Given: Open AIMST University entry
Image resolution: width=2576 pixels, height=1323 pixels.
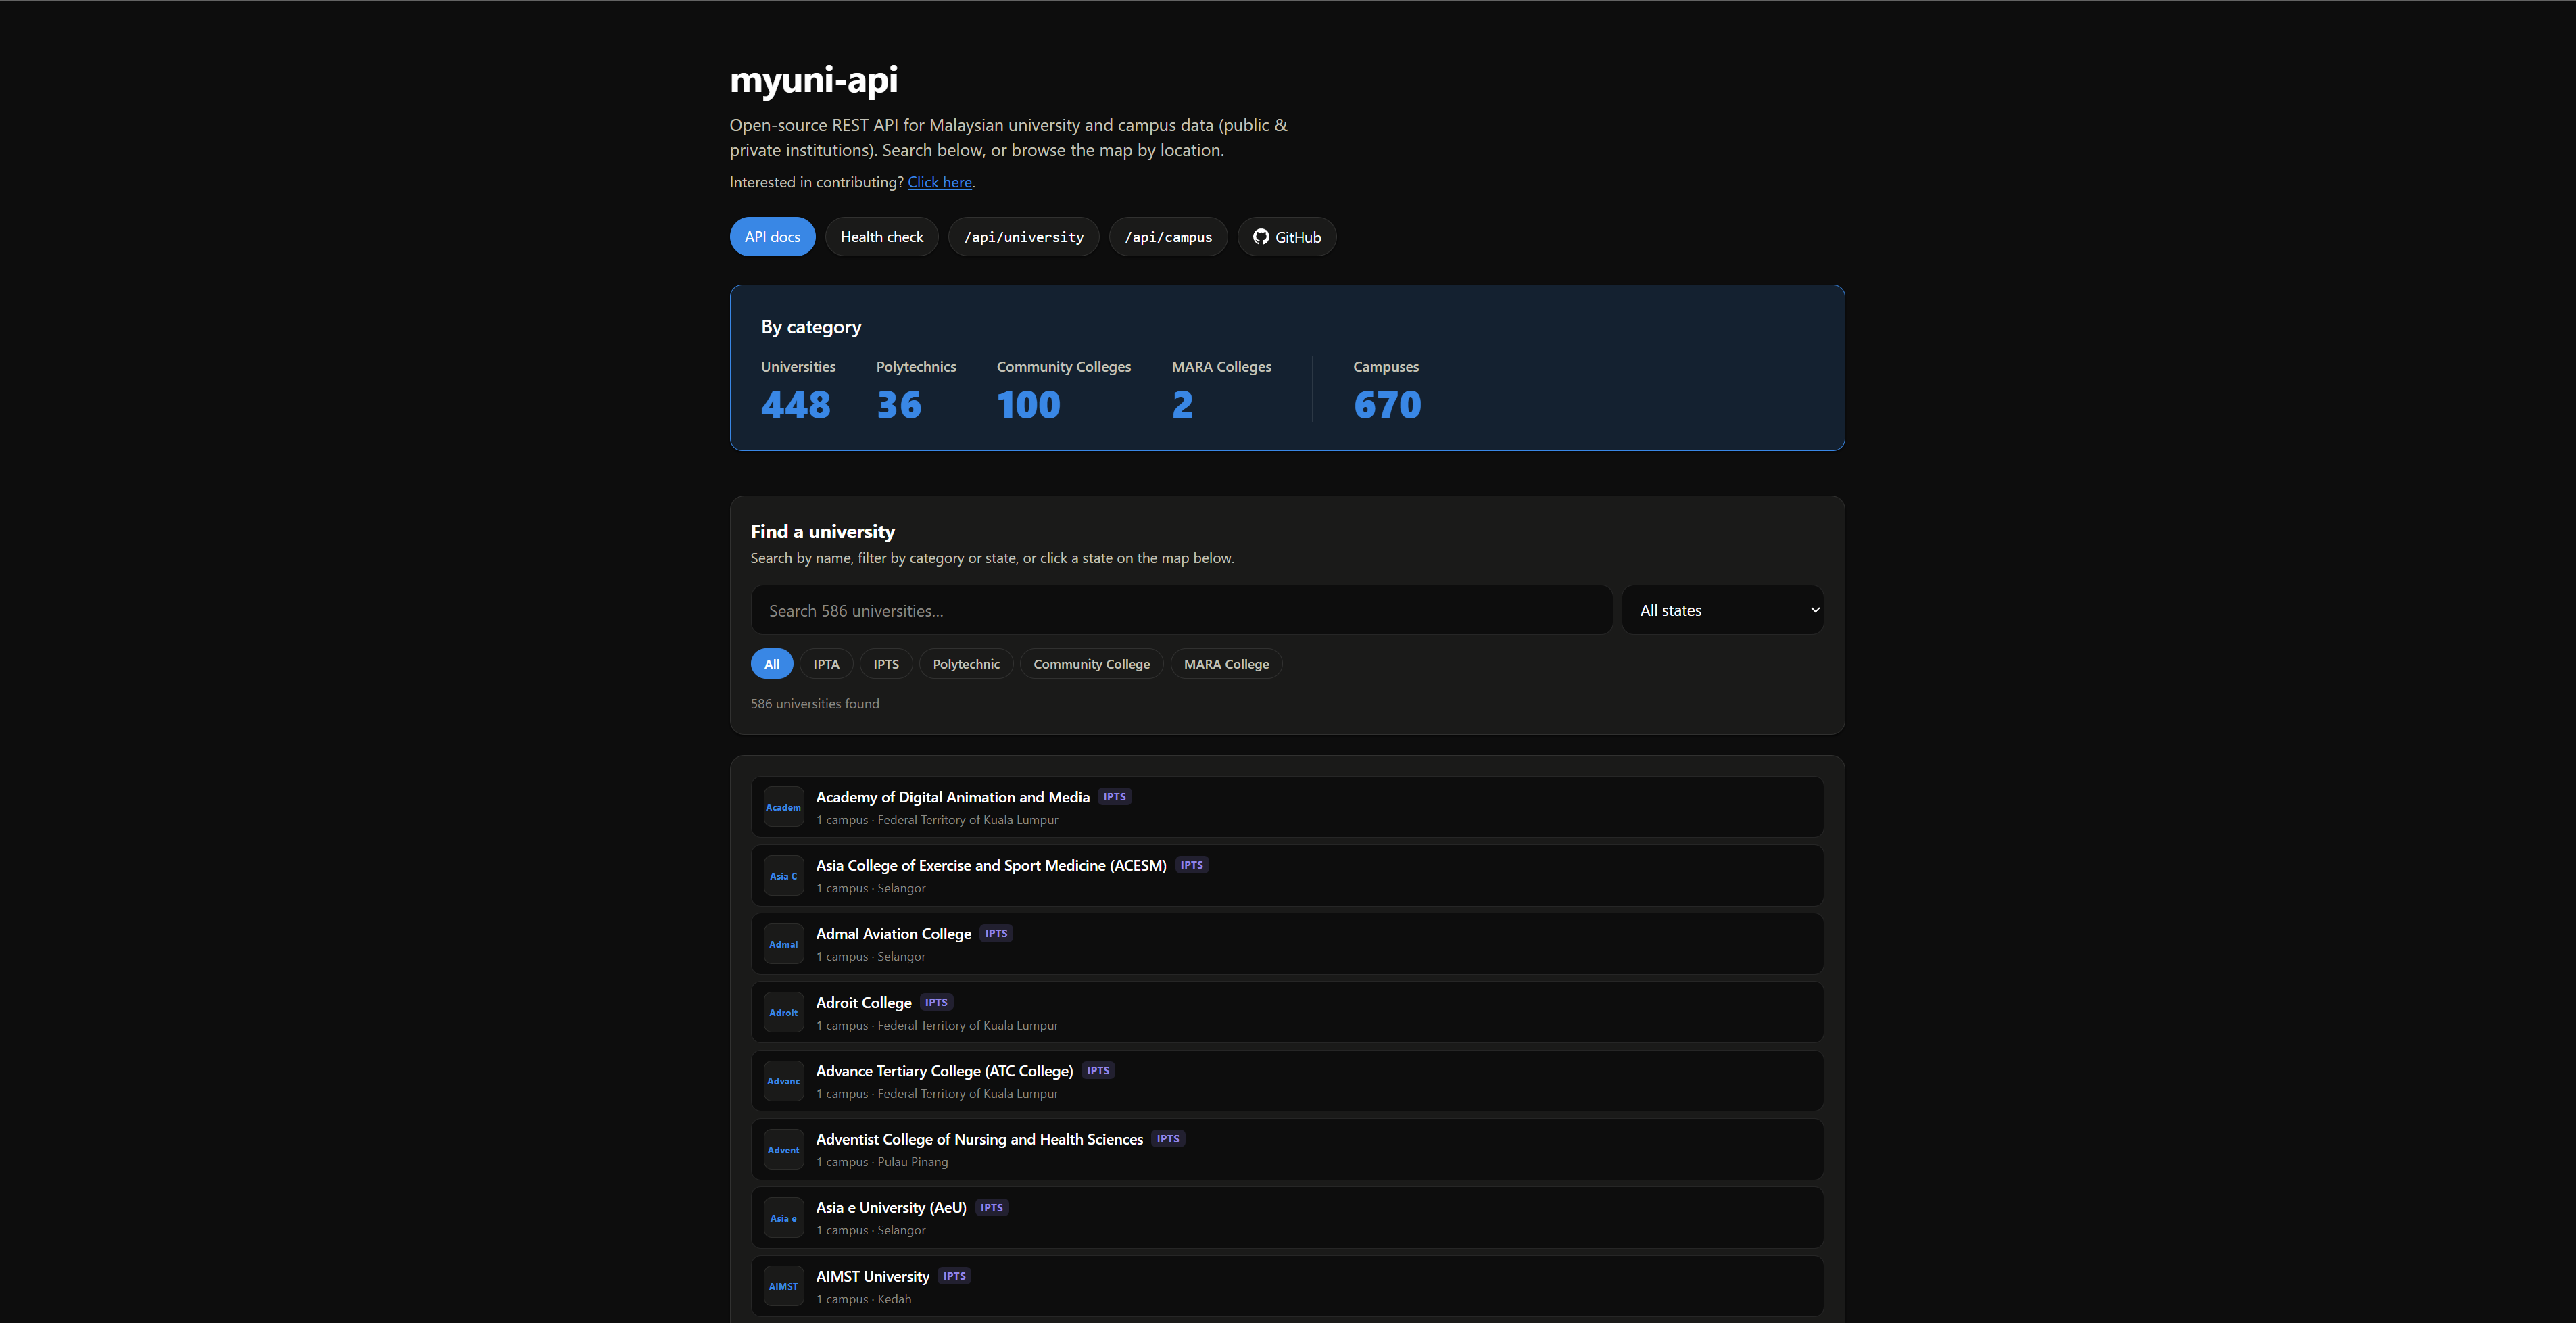Looking at the screenshot, I should 1287,1287.
